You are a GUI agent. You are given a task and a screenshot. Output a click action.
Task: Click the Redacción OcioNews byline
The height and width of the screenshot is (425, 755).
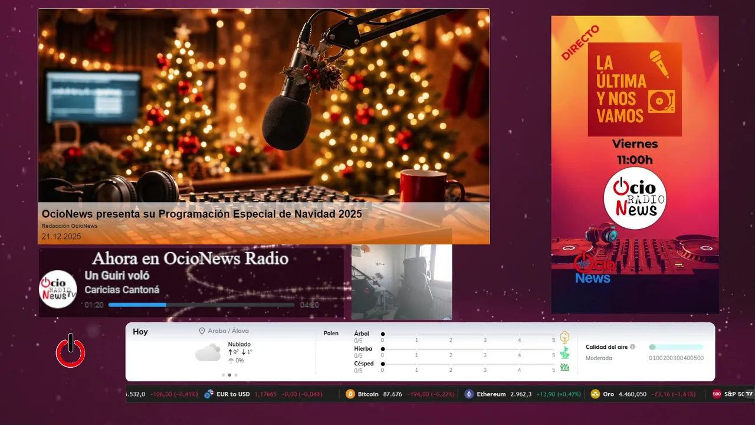pos(70,226)
